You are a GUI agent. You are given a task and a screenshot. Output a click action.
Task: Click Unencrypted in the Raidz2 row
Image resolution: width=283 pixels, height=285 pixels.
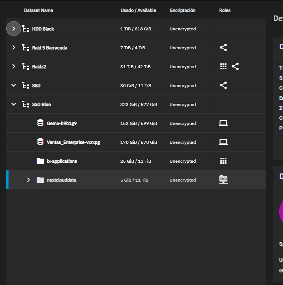[183, 67]
